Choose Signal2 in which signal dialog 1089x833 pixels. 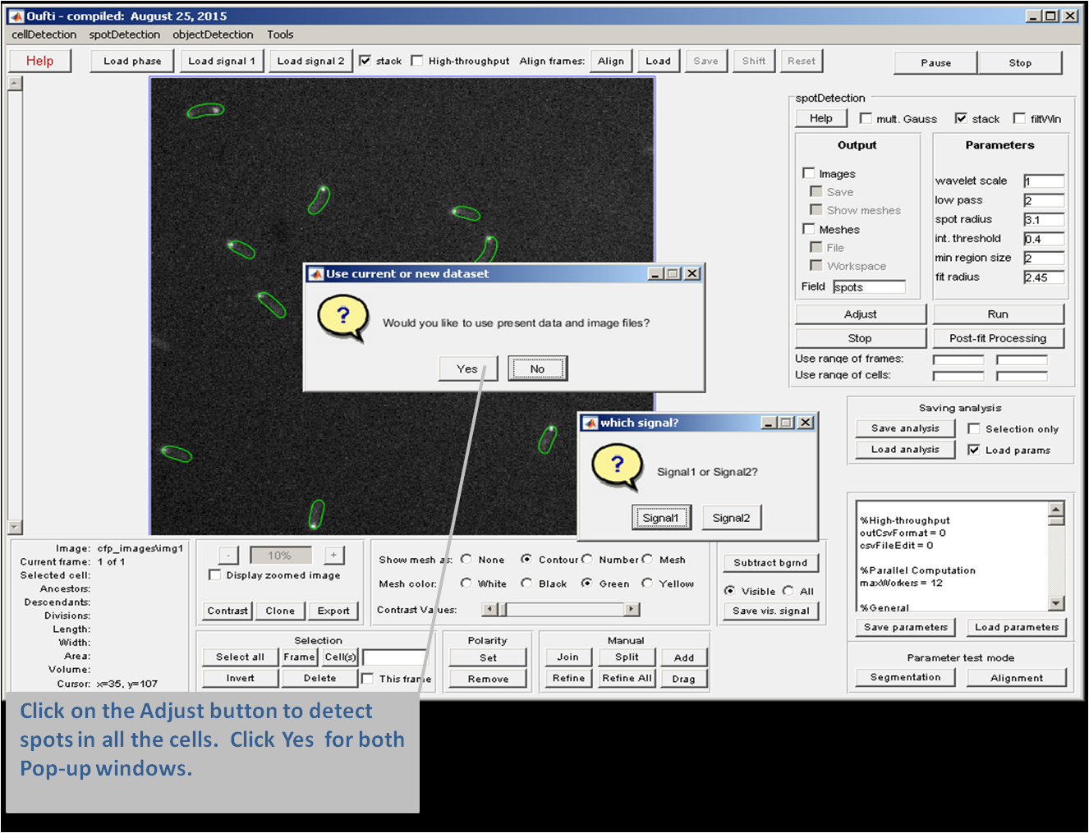(x=731, y=518)
